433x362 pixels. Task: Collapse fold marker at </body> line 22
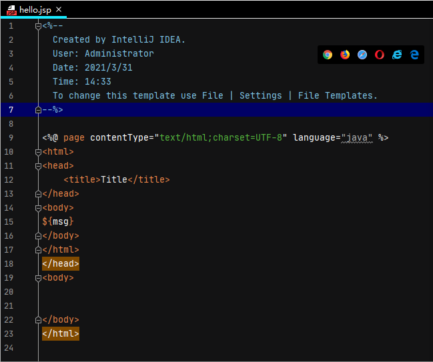pyautogui.click(x=39, y=320)
